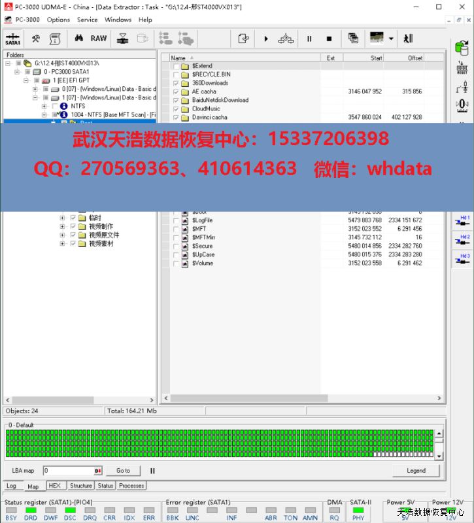Click the LBA map input field
This screenshot has height=523, width=474.
pos(69,470)
